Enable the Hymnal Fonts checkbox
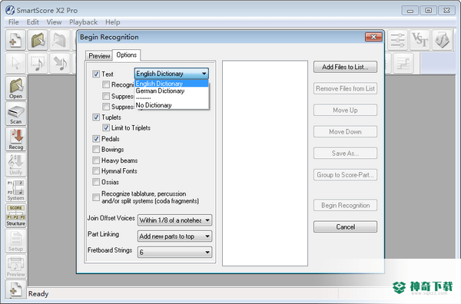This screenshot has width=461, height=304. click(x=96, y=171)
